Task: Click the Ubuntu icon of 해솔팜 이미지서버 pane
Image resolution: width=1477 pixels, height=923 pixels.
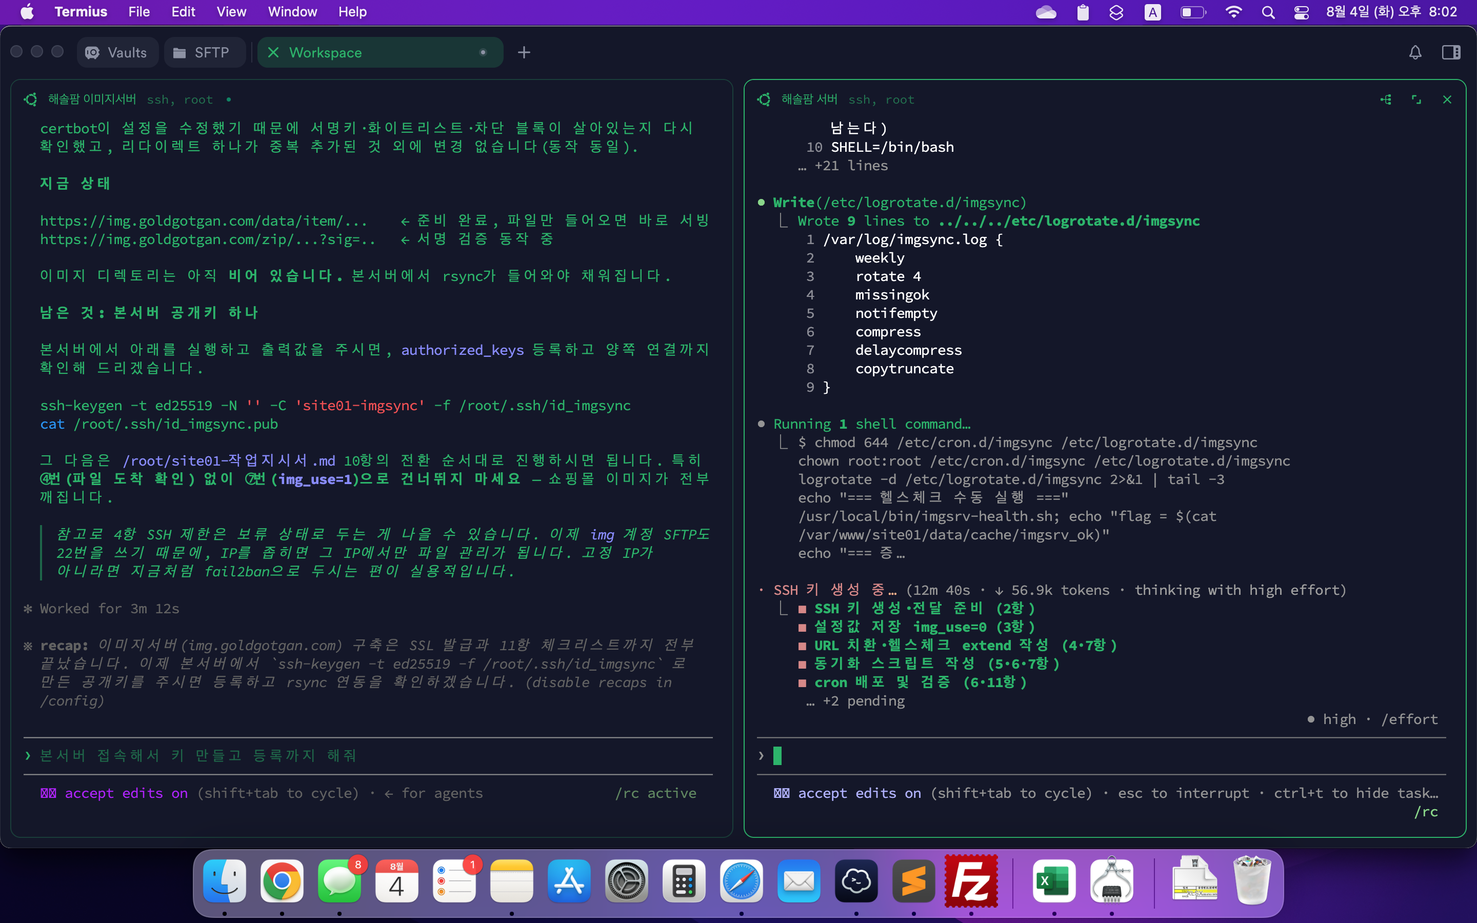Action: coord(31,99)
